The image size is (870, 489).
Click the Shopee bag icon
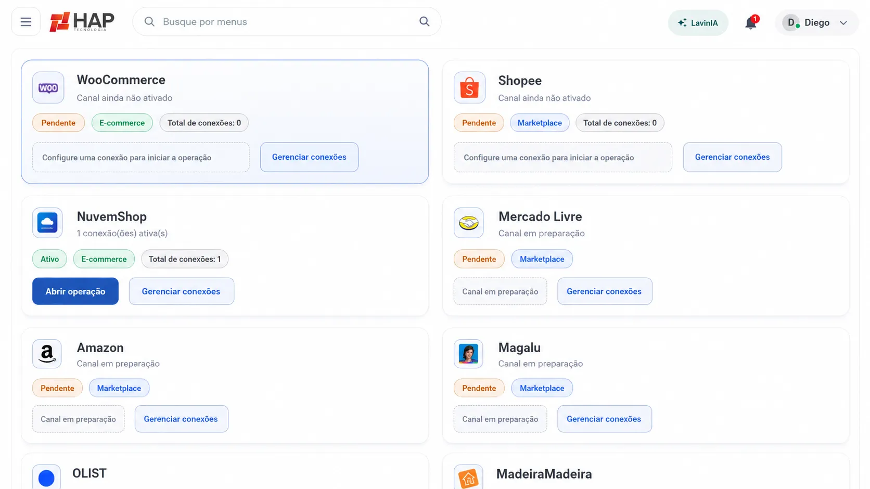coord(469,88)
